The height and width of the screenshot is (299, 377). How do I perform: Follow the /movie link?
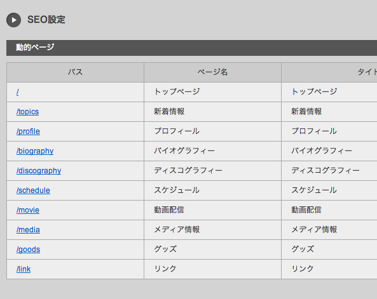tap(28, 210)
